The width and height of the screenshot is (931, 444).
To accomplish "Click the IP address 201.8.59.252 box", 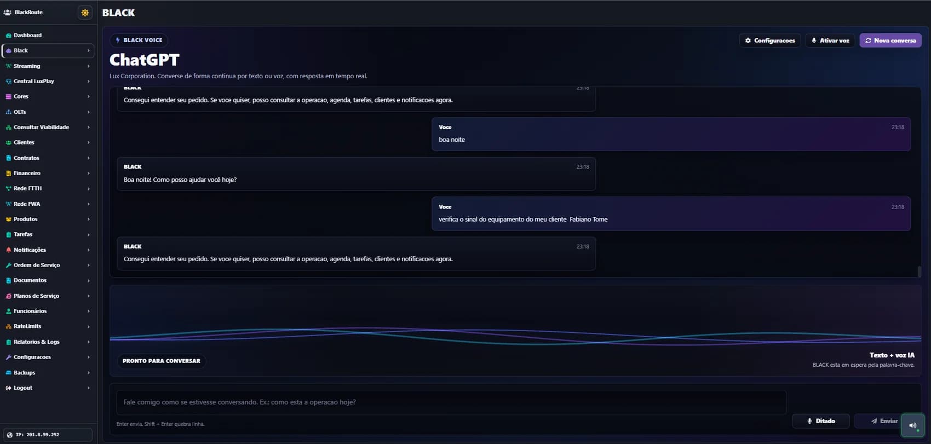I will point(48,435).
